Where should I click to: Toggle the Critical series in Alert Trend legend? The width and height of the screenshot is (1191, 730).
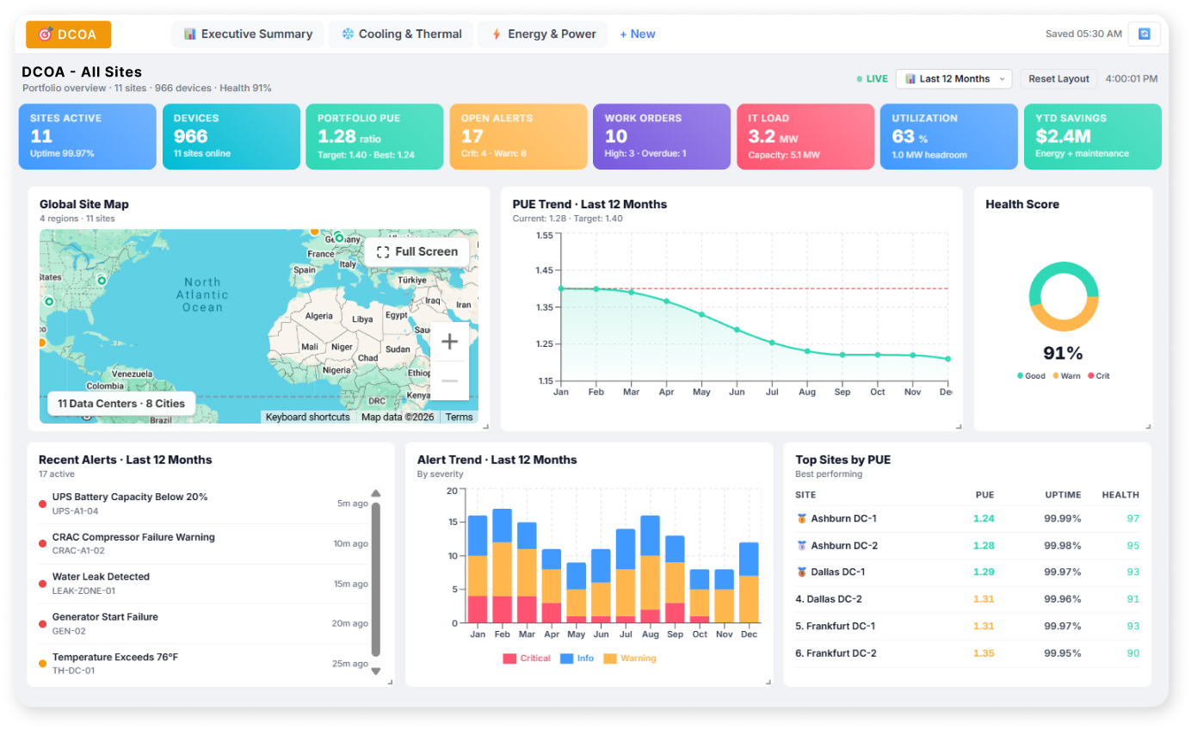(x=527, y=659)
